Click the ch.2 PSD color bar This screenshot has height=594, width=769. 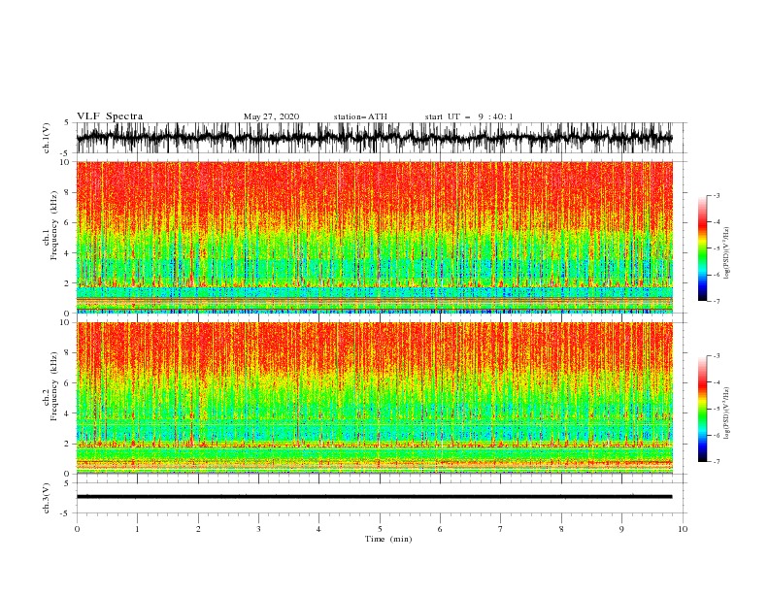click(703, 409)
